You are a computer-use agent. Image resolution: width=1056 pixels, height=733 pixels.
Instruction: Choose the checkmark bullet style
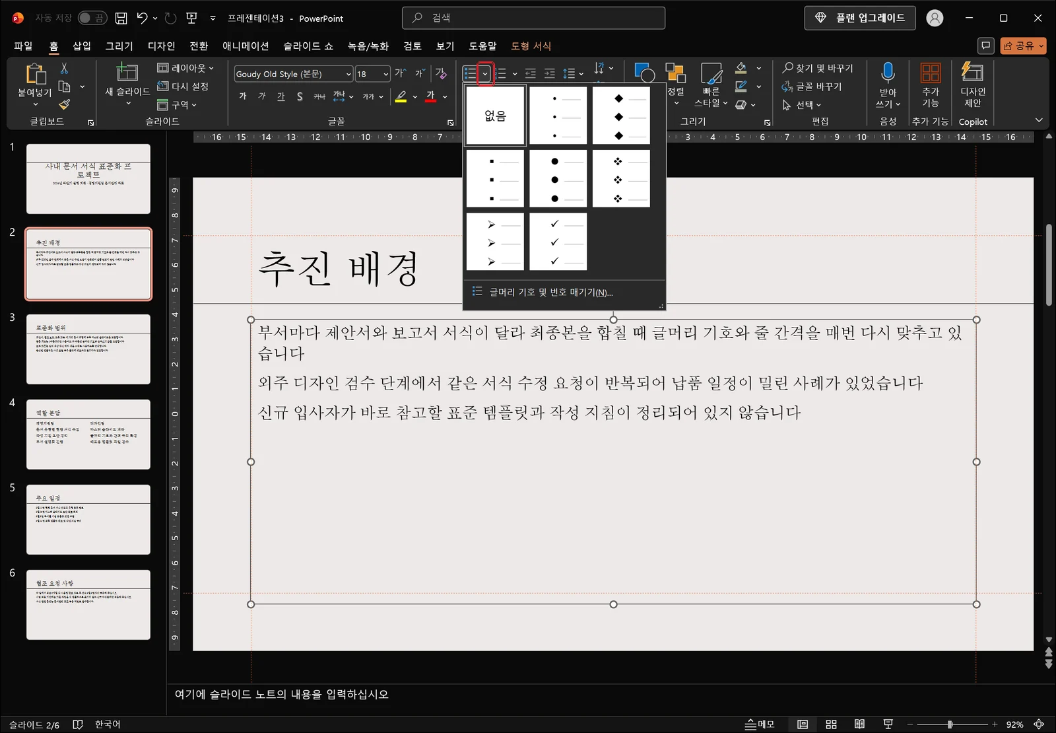point(558,241)
